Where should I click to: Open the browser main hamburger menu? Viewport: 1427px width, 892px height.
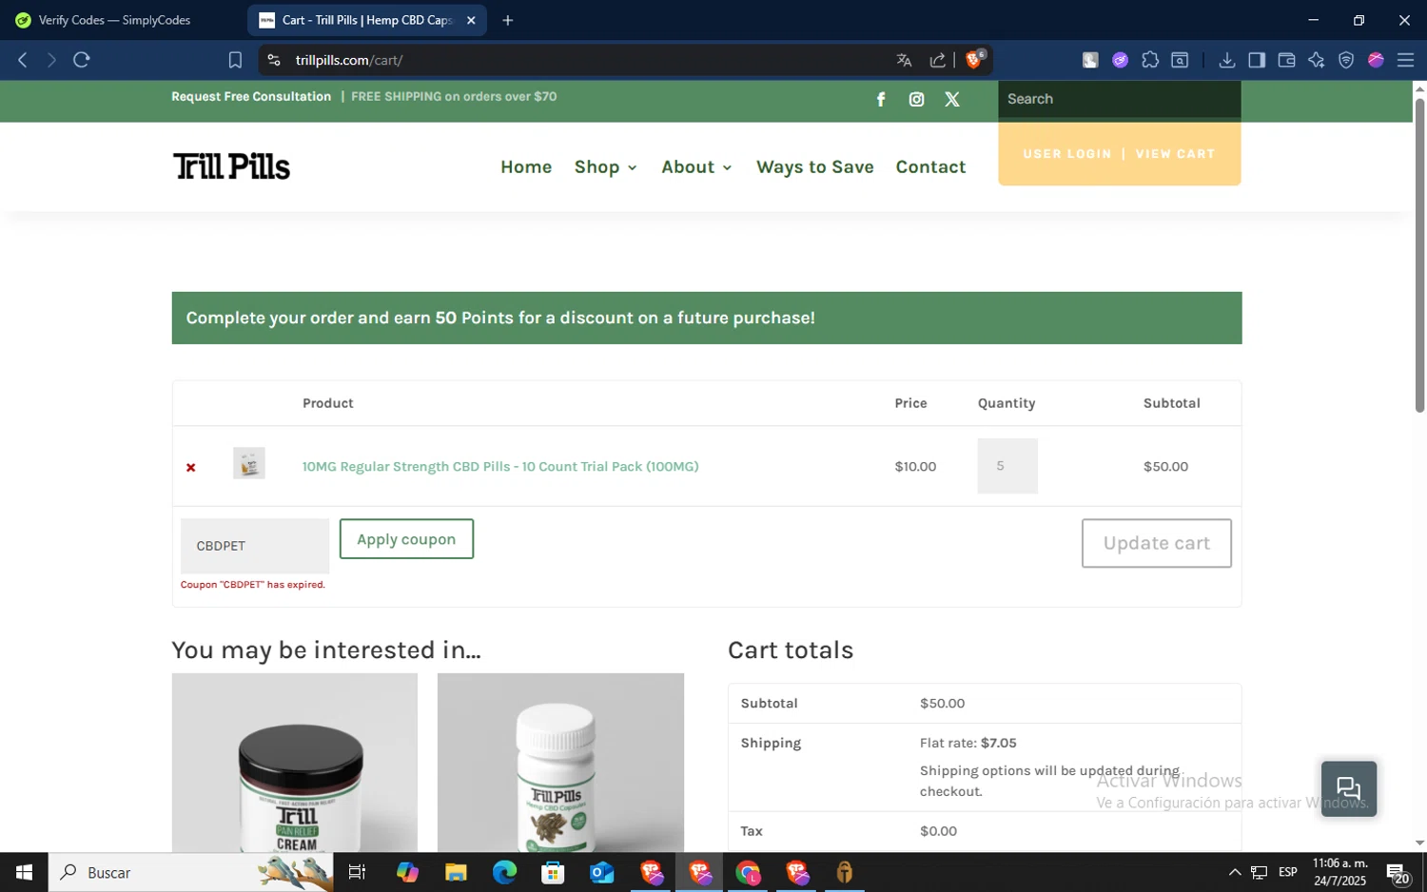[1405, 60]
